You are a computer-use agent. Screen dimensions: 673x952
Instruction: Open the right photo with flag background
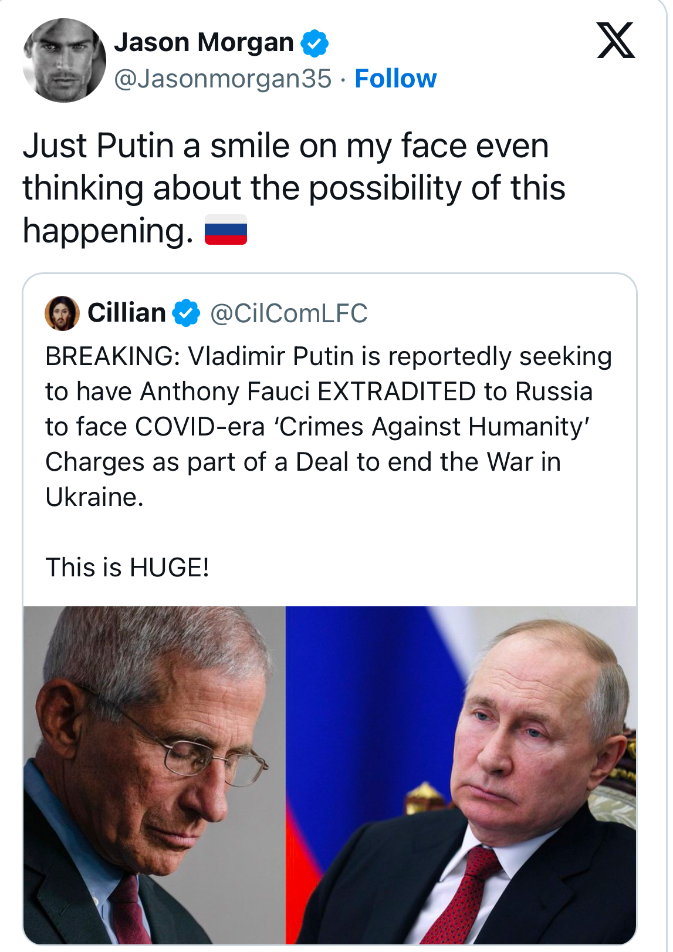pyautogui.click(x=461, y=775)
